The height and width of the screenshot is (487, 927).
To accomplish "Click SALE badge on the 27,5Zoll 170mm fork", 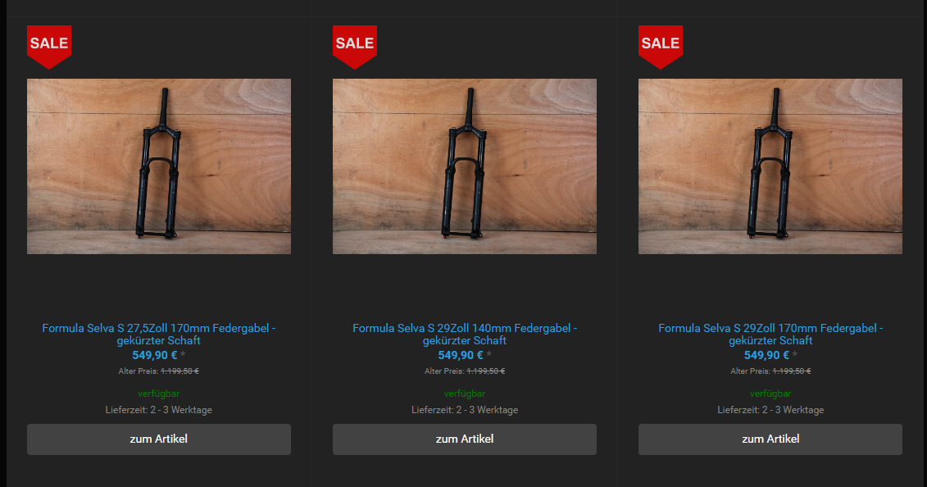I will pyautogui.click(x=49, y=44).
